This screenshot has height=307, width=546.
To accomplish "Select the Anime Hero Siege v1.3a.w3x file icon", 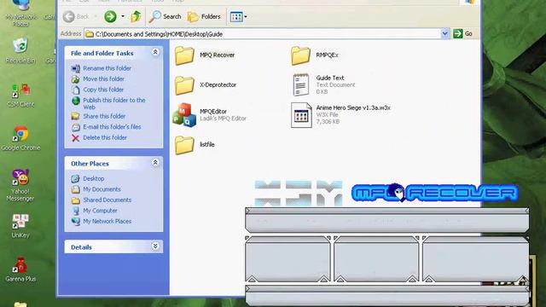I will pos(301,115).
